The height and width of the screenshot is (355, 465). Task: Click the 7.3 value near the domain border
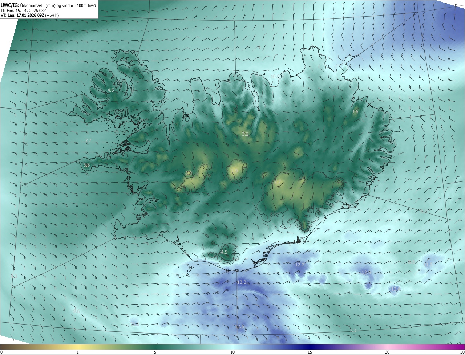point(353,330)
